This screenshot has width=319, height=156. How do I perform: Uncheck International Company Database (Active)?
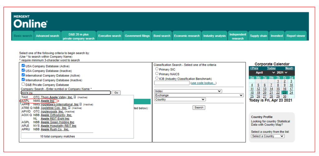(x=23, y=75)
